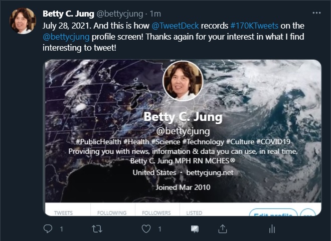The width and height of the screenshot is (331, 241).
Task: Select the Followers tab in embedded profile
Action: click(x=156, y=213)
